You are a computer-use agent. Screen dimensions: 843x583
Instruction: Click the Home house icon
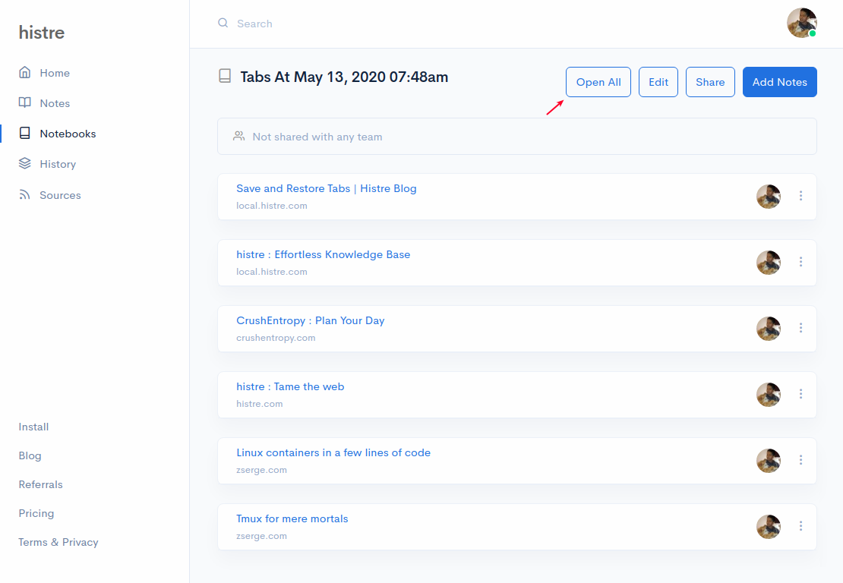[x=25, y=73]
